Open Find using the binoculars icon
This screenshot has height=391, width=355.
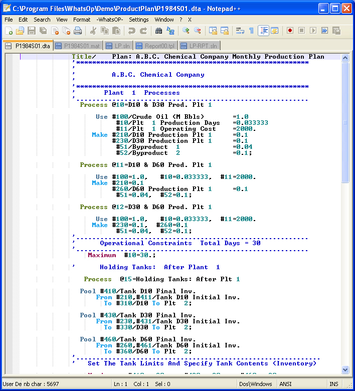click(x=158, y=31)
